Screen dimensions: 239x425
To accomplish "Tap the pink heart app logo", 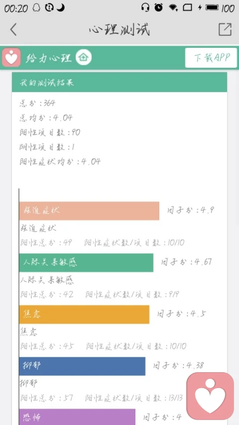I will (11, 57).
